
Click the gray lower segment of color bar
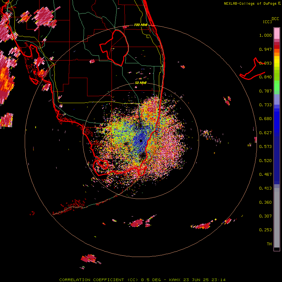click(x=277, y=218)
